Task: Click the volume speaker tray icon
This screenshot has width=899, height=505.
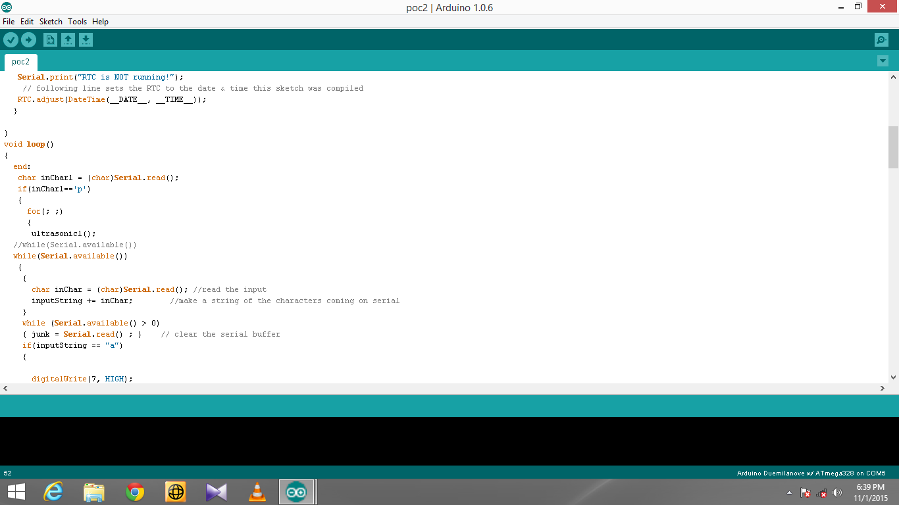Action: point(837,493)
